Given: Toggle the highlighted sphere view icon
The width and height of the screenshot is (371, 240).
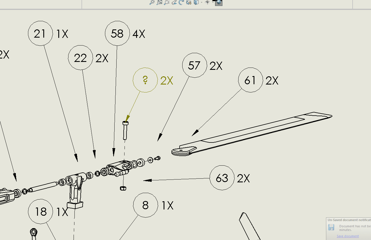Looking at the screenshot, I should point(218,2).
